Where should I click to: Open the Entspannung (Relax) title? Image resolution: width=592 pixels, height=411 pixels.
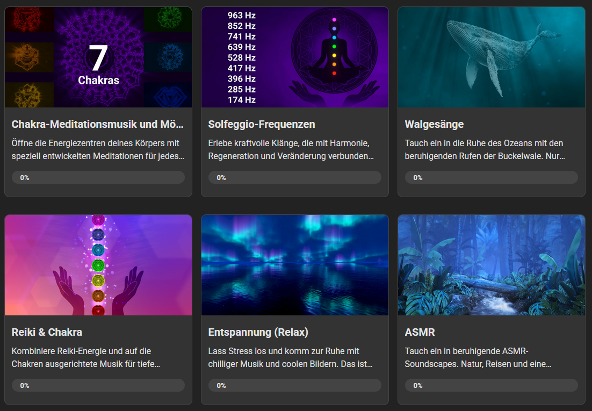click(258, 332)
